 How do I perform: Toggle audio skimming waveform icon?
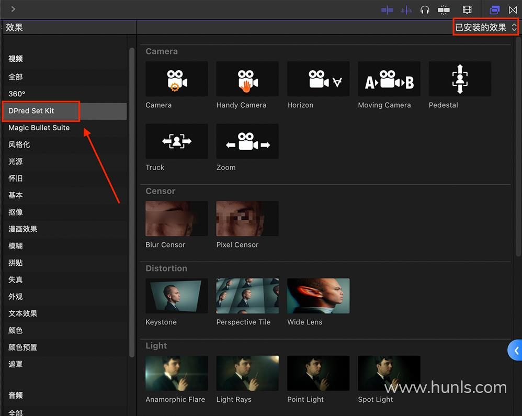pos(406,9)
